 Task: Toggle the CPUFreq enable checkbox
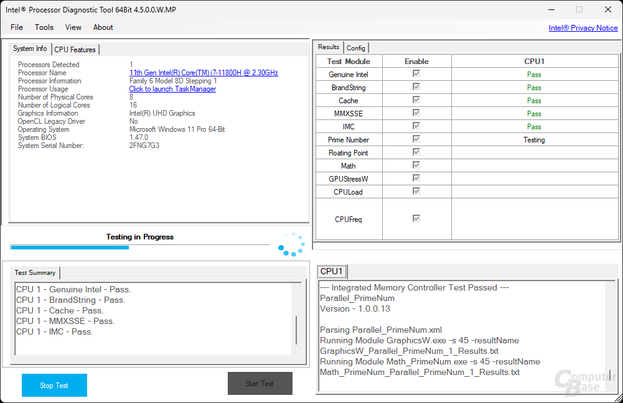pos(416,218)
